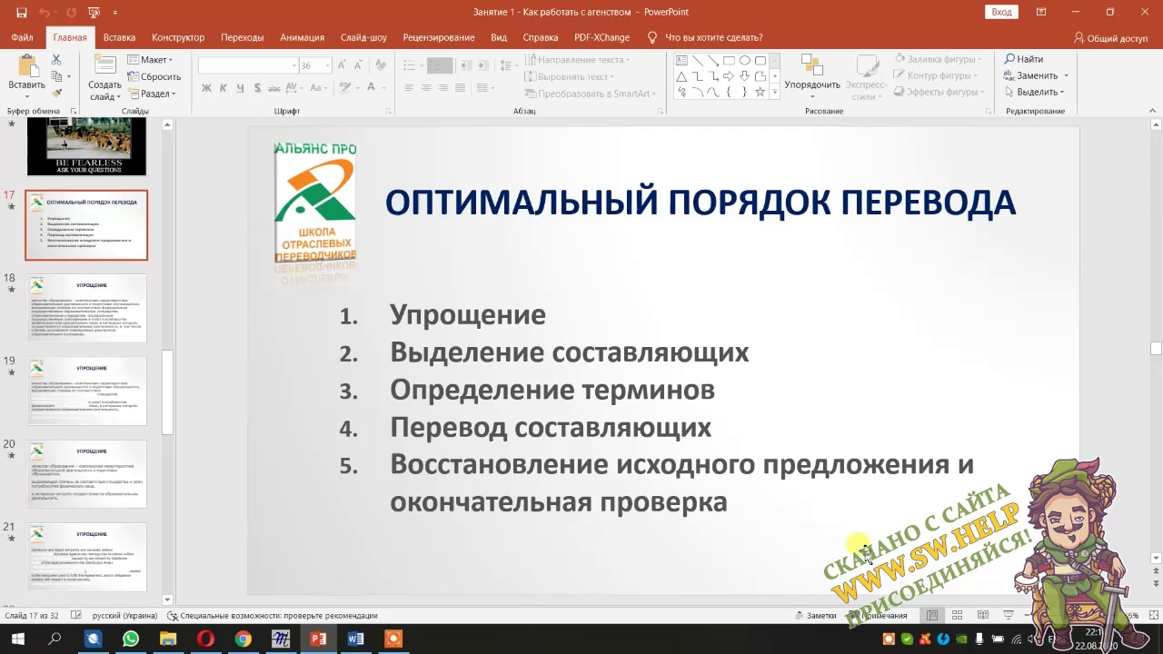
Task: Click the Сбросить reset button
Action: click(155, 76)
